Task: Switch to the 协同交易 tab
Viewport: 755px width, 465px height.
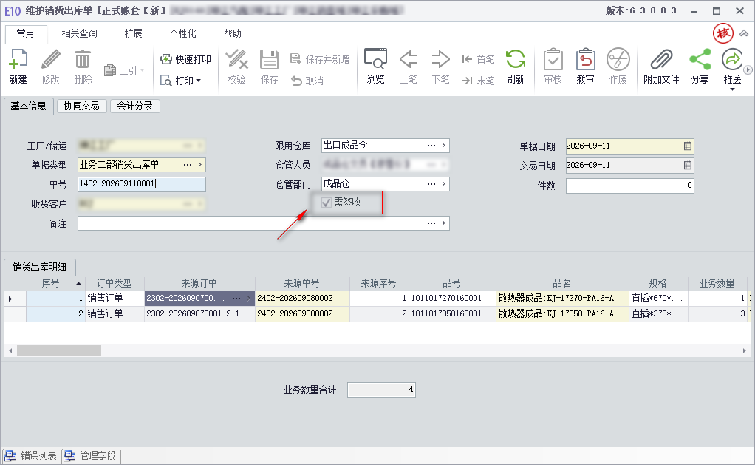Action: (x=81, y=106)
